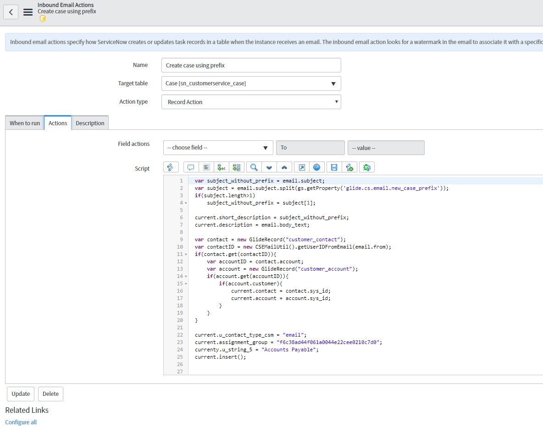Click the current.account = account.sys_id line
The image size is (543, 444).
click(281, 298)
